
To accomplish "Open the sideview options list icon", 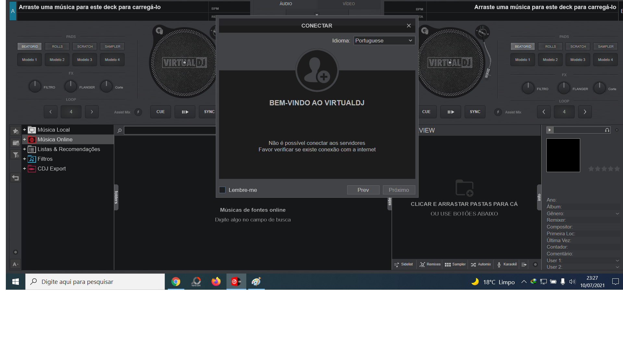I will (524, 264).
